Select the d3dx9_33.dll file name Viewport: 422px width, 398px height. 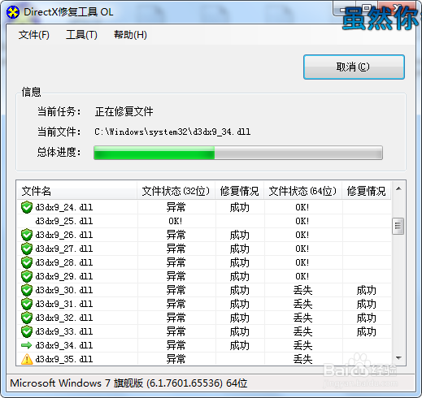(x=64, y=331)
